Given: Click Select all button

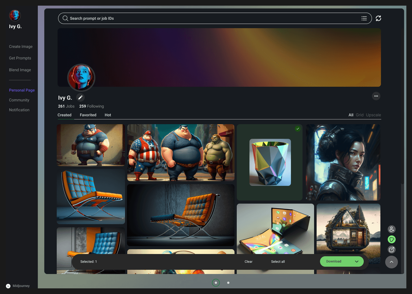Looking at the screenshot, I should pos(278,262).
